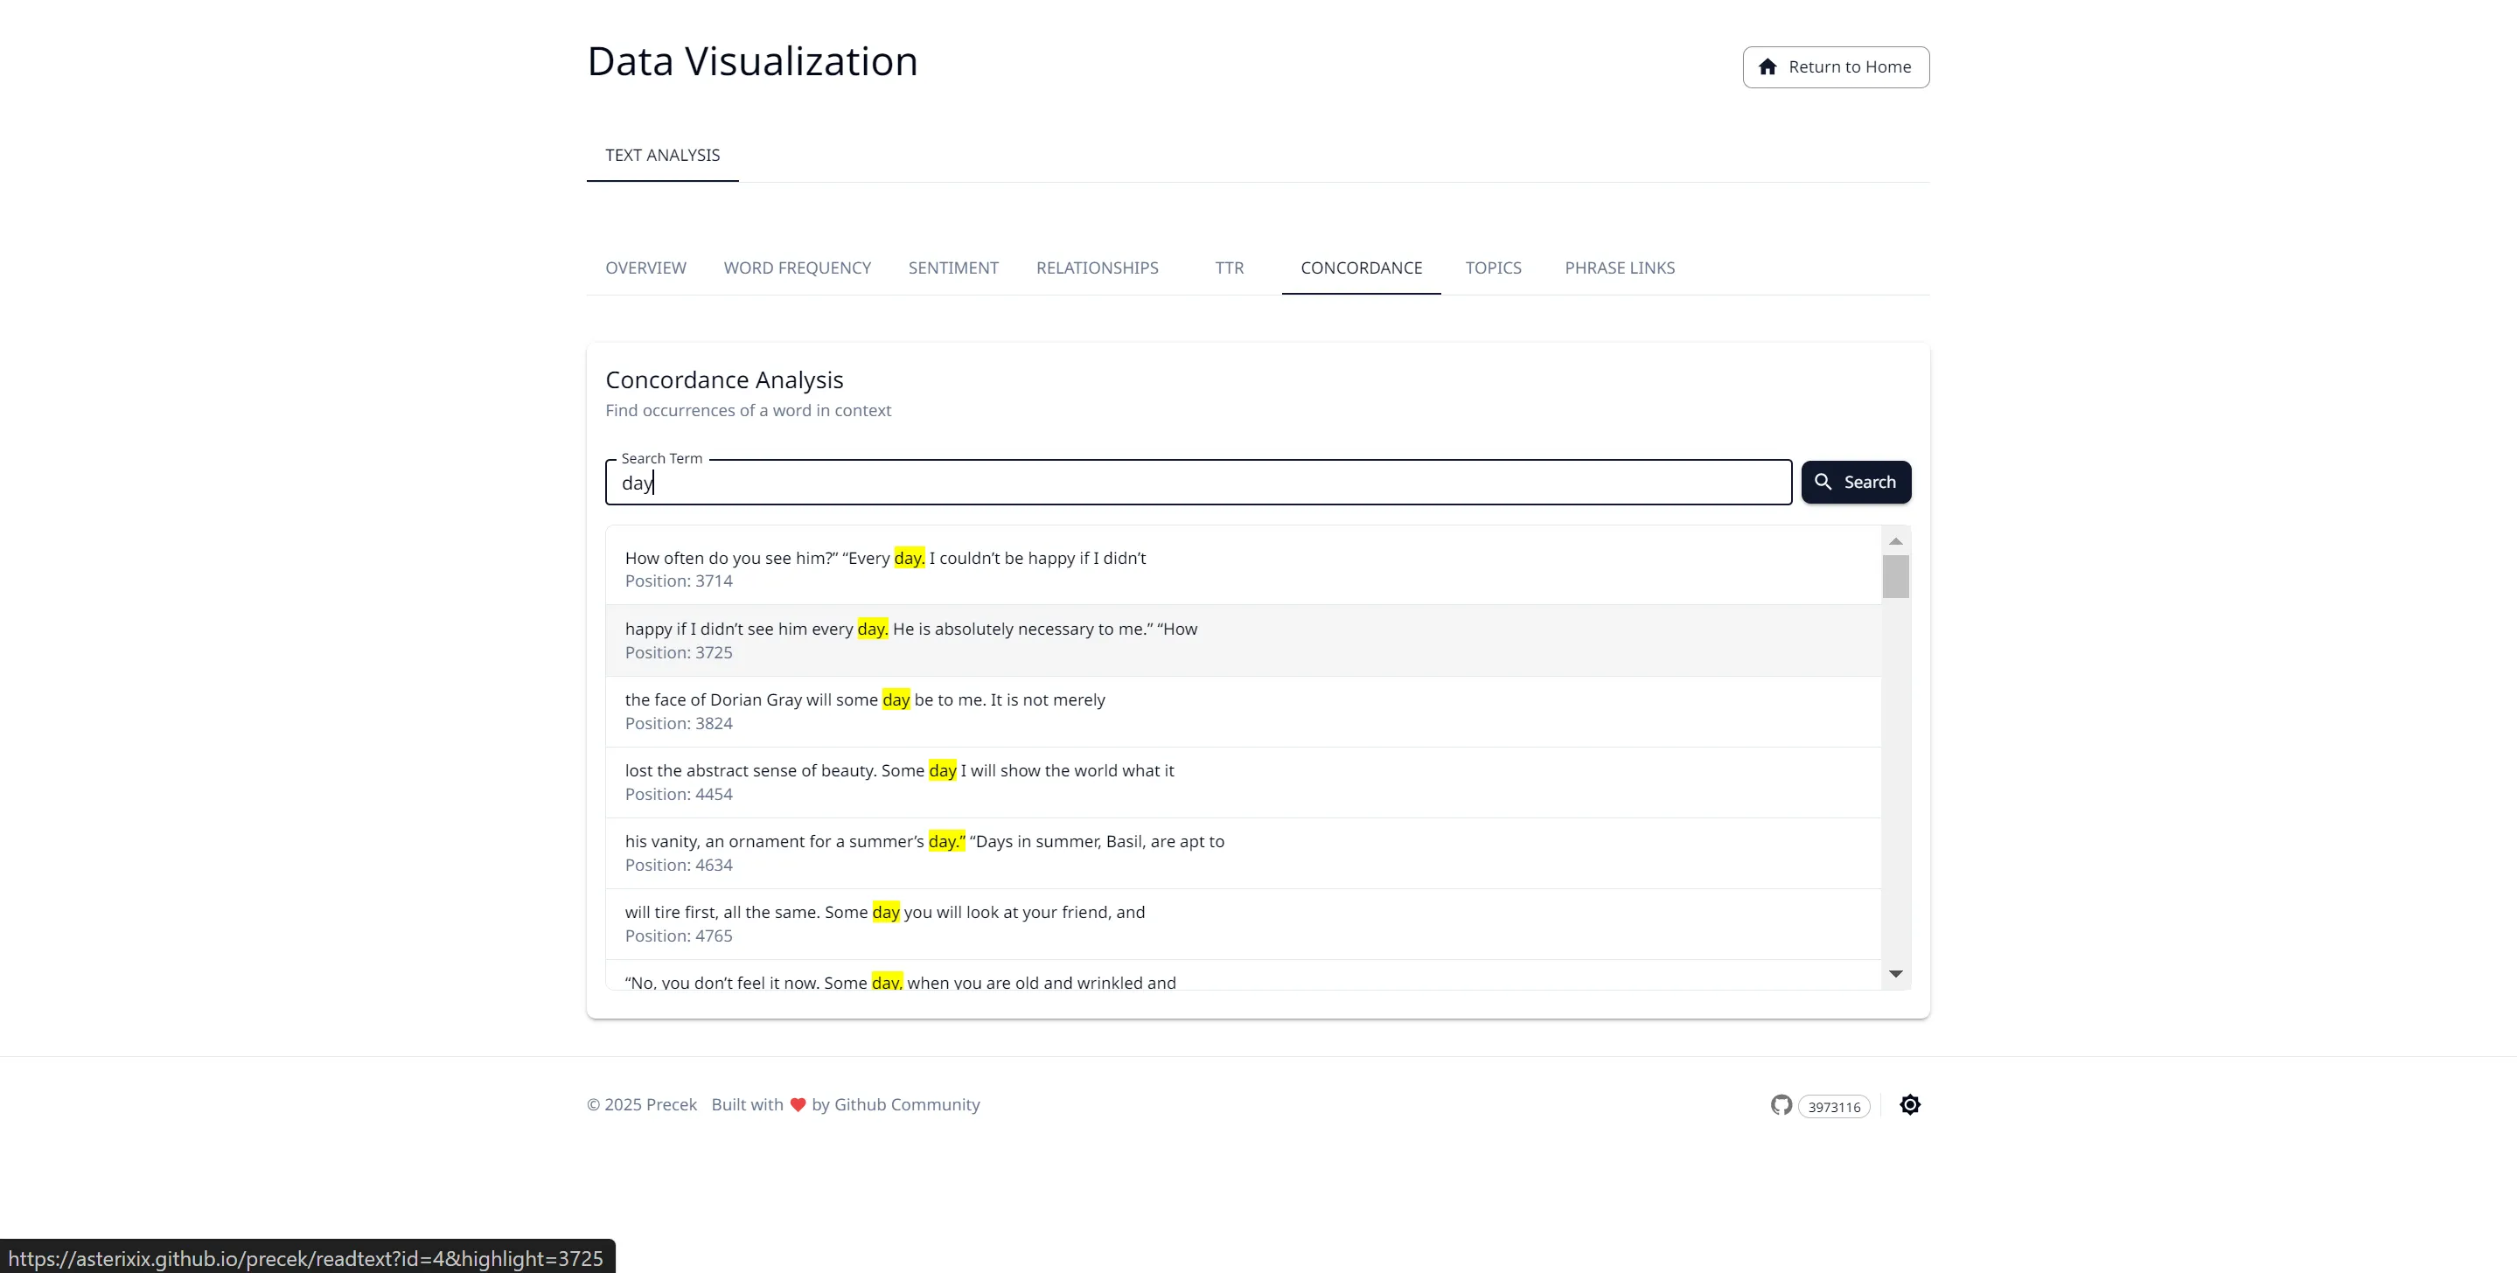
Task: Open the GitHub repository icon
Action: click(1781, 1105)
